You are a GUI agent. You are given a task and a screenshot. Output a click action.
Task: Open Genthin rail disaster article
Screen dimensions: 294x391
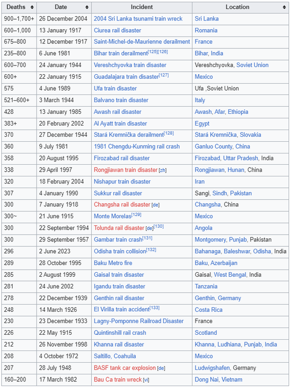pos(119,299)
